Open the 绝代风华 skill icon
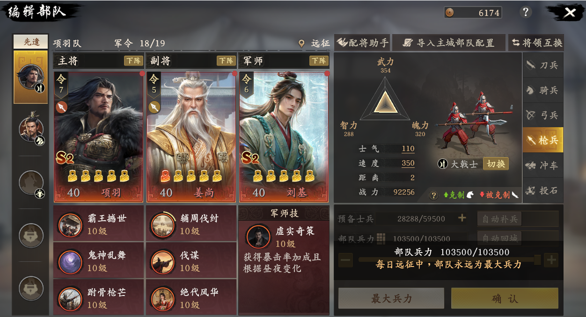Screen dimensions: 586x317 [x=163, y=299]
